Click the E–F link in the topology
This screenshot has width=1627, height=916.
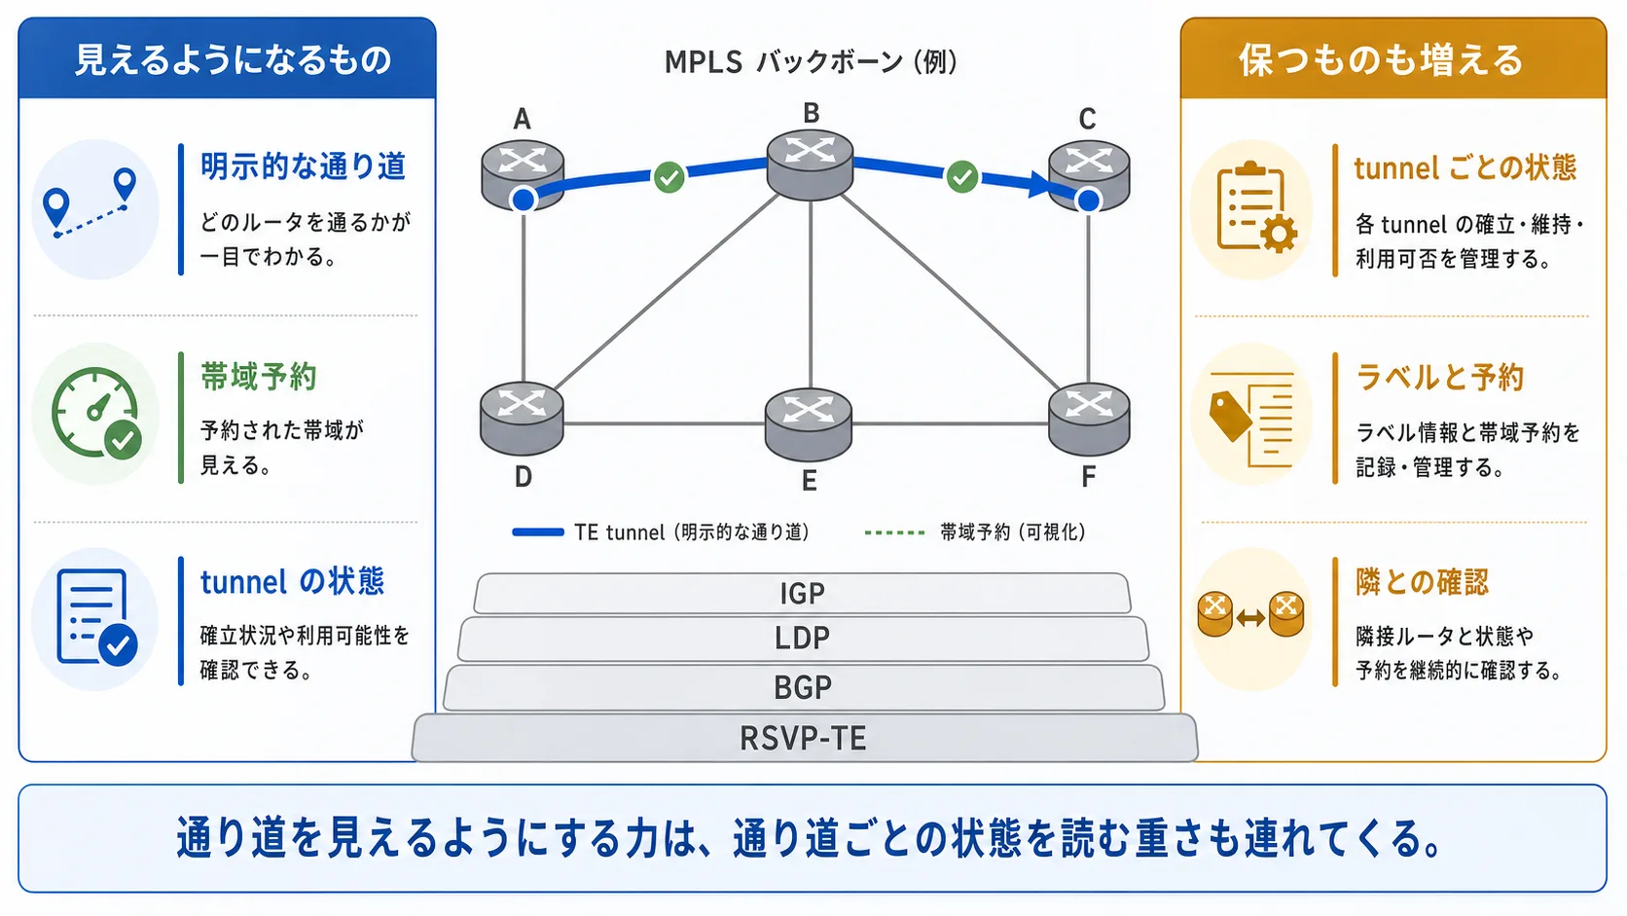950,423
